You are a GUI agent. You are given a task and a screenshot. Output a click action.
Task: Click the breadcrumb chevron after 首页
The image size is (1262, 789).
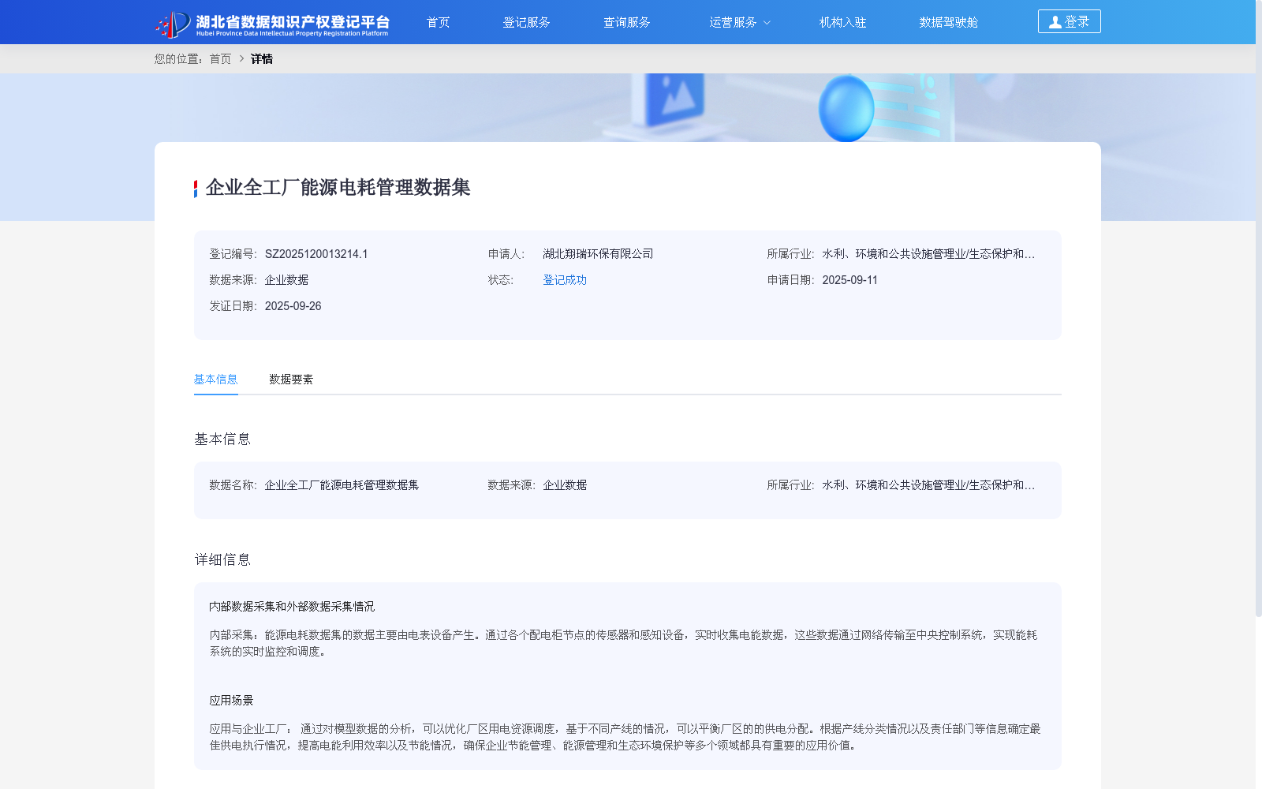coord(241,58)
